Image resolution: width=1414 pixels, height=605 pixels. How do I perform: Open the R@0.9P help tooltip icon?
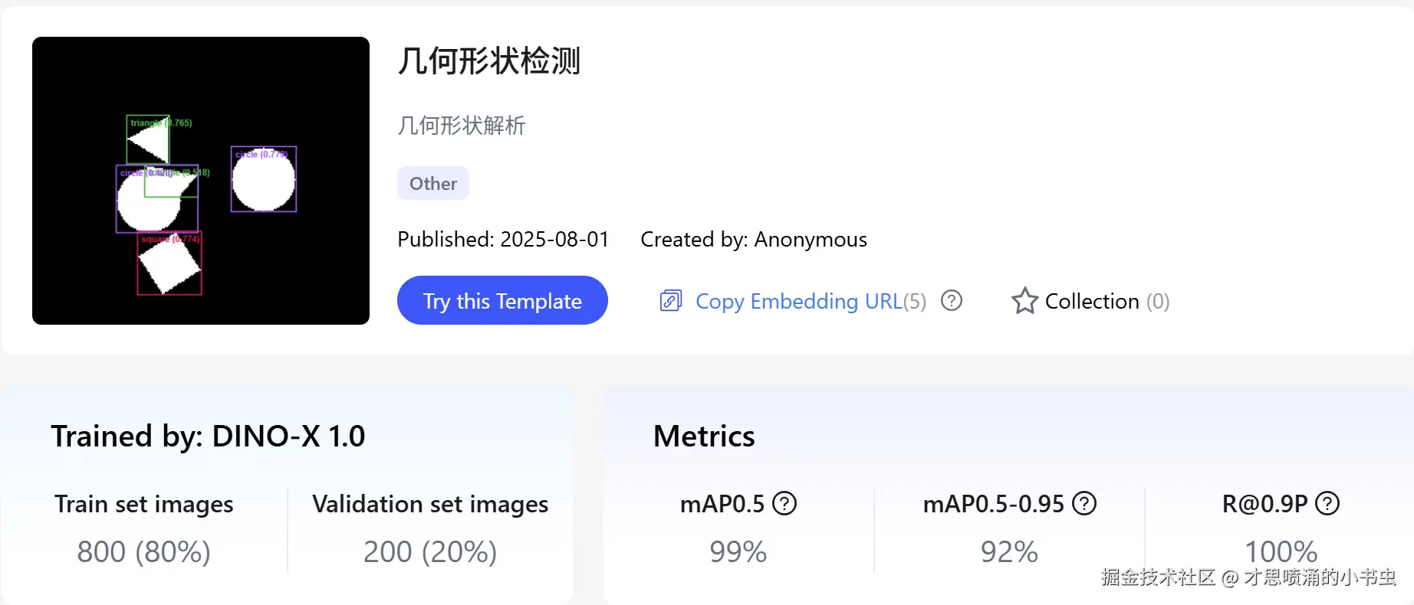(1327, 503)
